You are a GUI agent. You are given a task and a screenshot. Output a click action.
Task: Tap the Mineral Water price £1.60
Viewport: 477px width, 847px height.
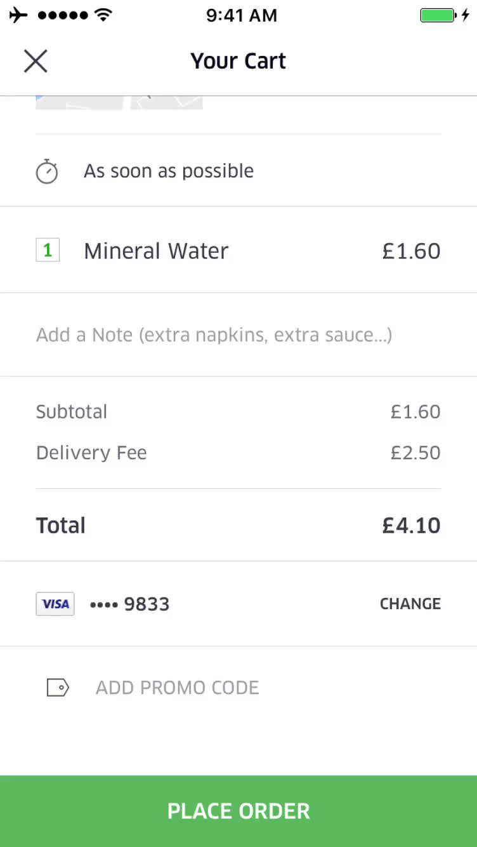pyautogui.click(x=411, y=251)
